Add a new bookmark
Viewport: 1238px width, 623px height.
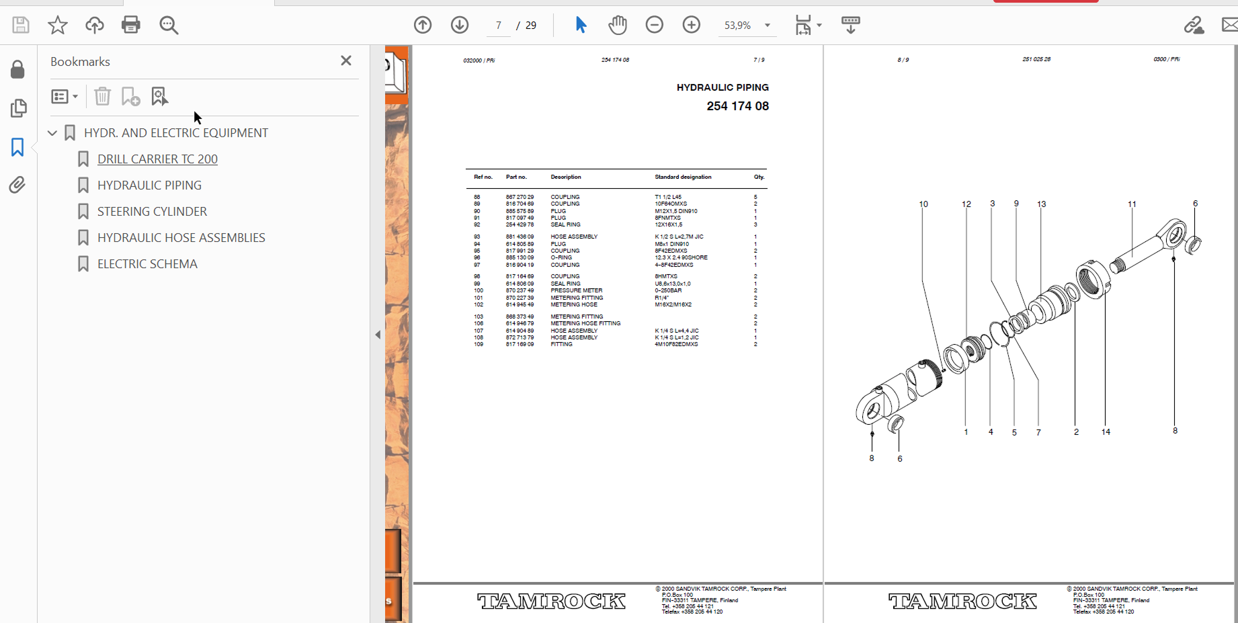130,97
